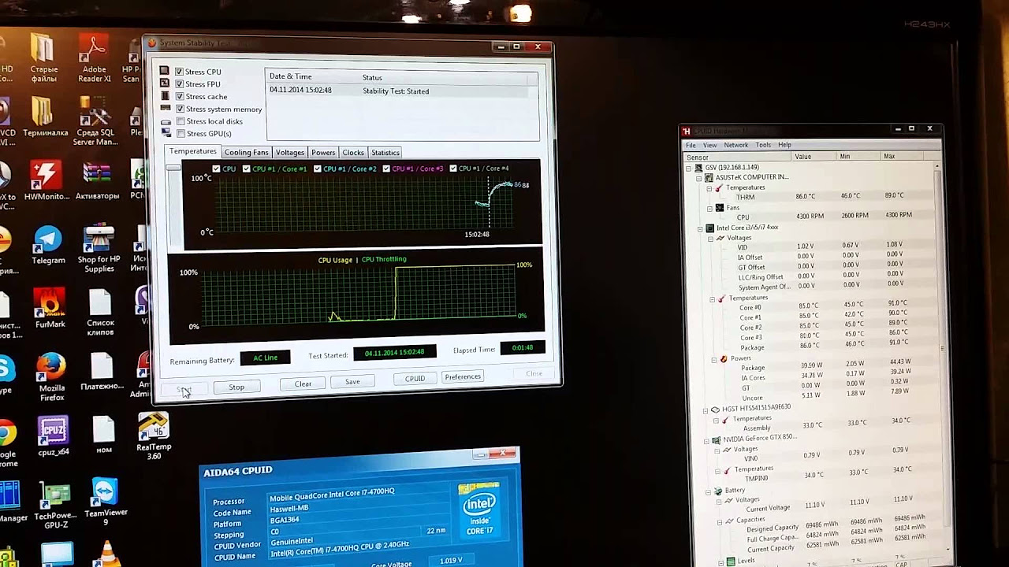
Task: Click the VLC cone icon
Action: point(108,554)
